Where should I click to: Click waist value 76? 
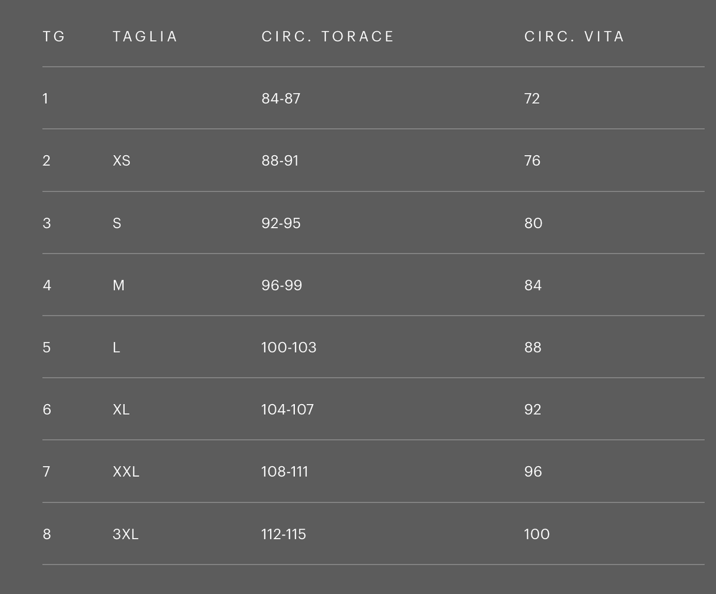532,161
